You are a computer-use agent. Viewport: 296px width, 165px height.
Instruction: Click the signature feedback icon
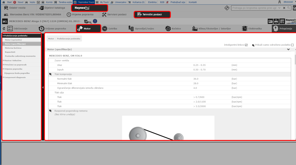pyautogui.click(x=270, y=21)
